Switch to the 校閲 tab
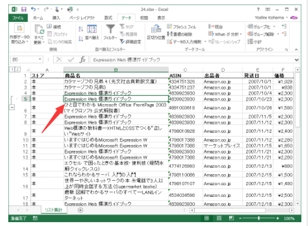This screenshot has width=308, height=226. [x=144, y=18]
